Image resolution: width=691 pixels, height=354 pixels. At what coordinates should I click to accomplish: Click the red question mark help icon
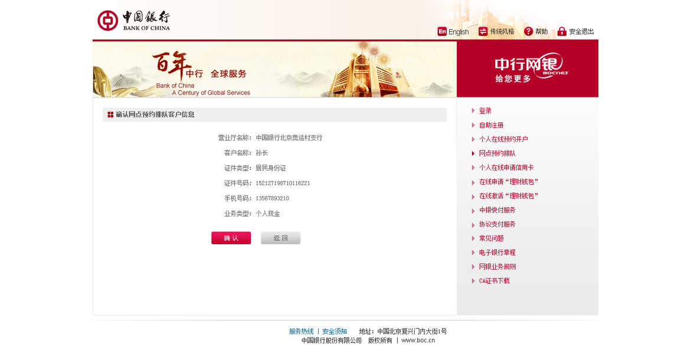[x=528, y=31]
